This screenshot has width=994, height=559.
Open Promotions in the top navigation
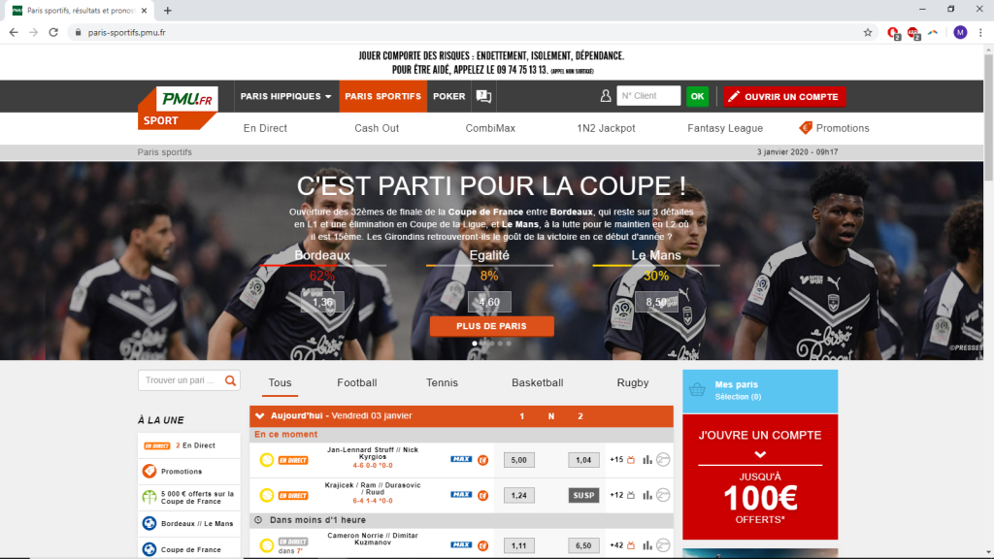pyautogui.click(x=834, y=128)
